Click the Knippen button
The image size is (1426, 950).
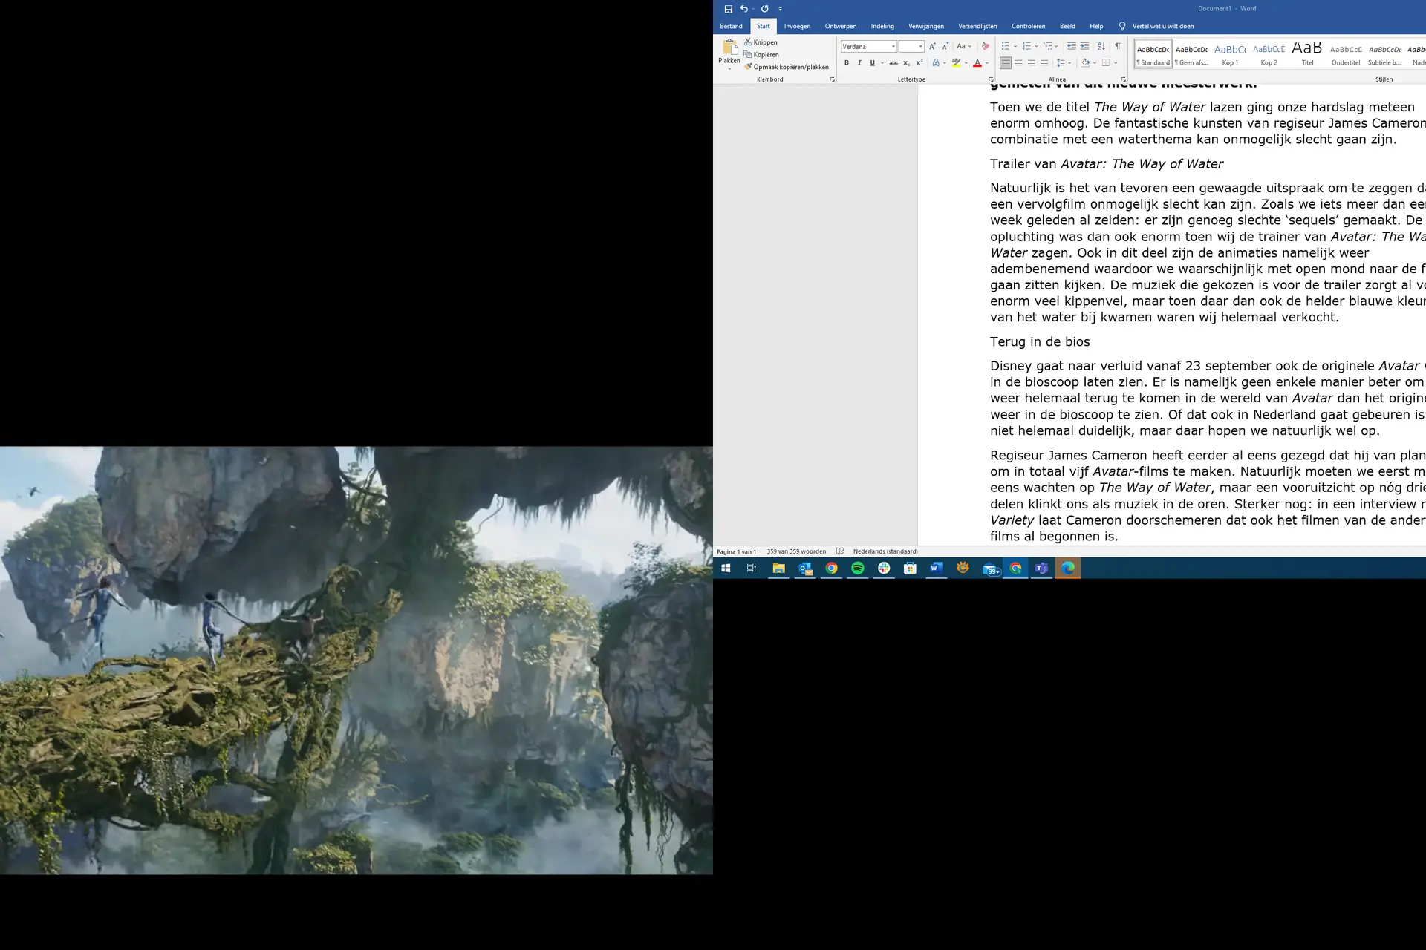(x=761, y=42)
